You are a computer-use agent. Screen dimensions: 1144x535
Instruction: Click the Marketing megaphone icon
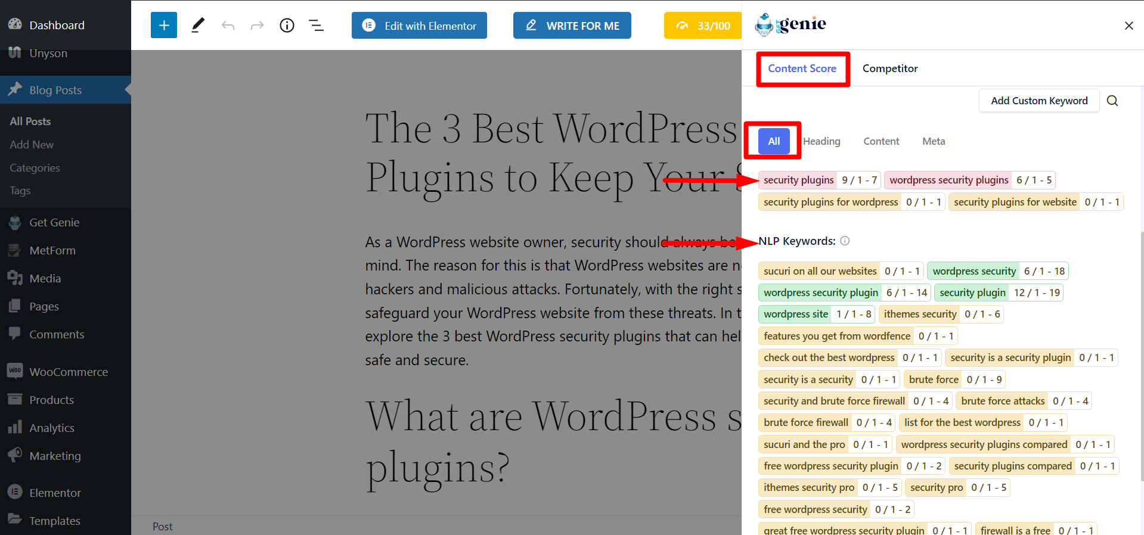(x=15, y=455)
